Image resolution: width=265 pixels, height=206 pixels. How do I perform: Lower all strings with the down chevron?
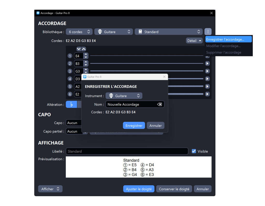pyautogui.click(x=79, y=49)
